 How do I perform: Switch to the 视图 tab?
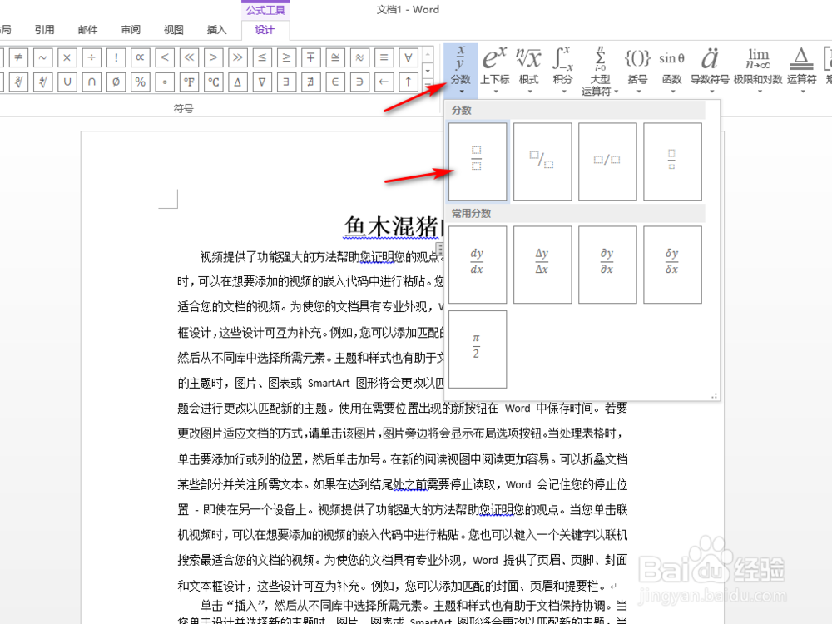coord(174,30)
